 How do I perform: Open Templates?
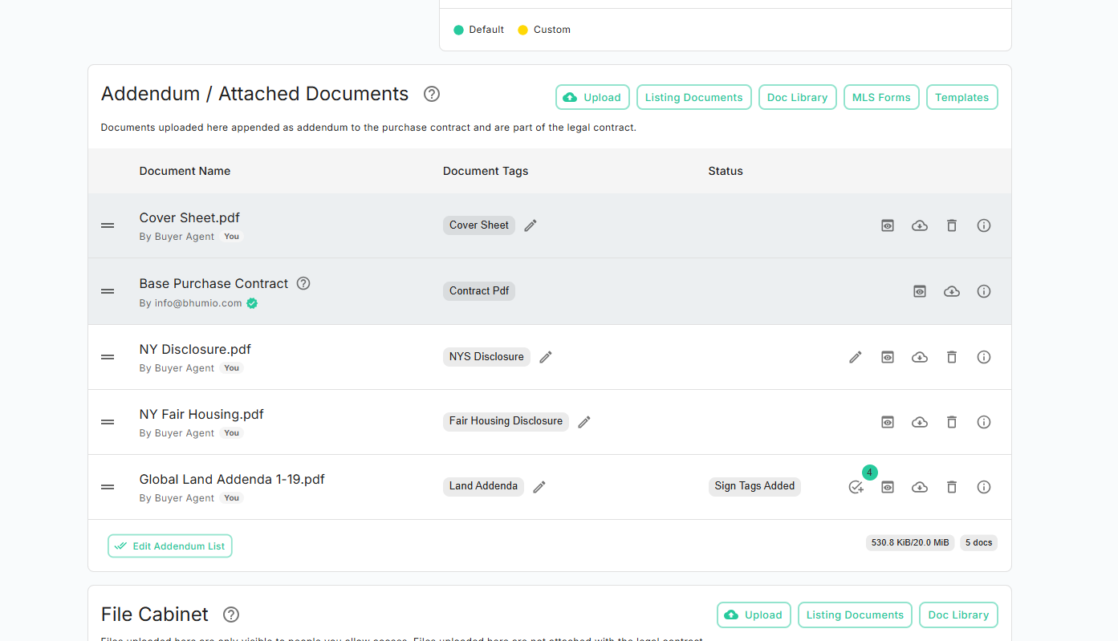click(961, 96)
